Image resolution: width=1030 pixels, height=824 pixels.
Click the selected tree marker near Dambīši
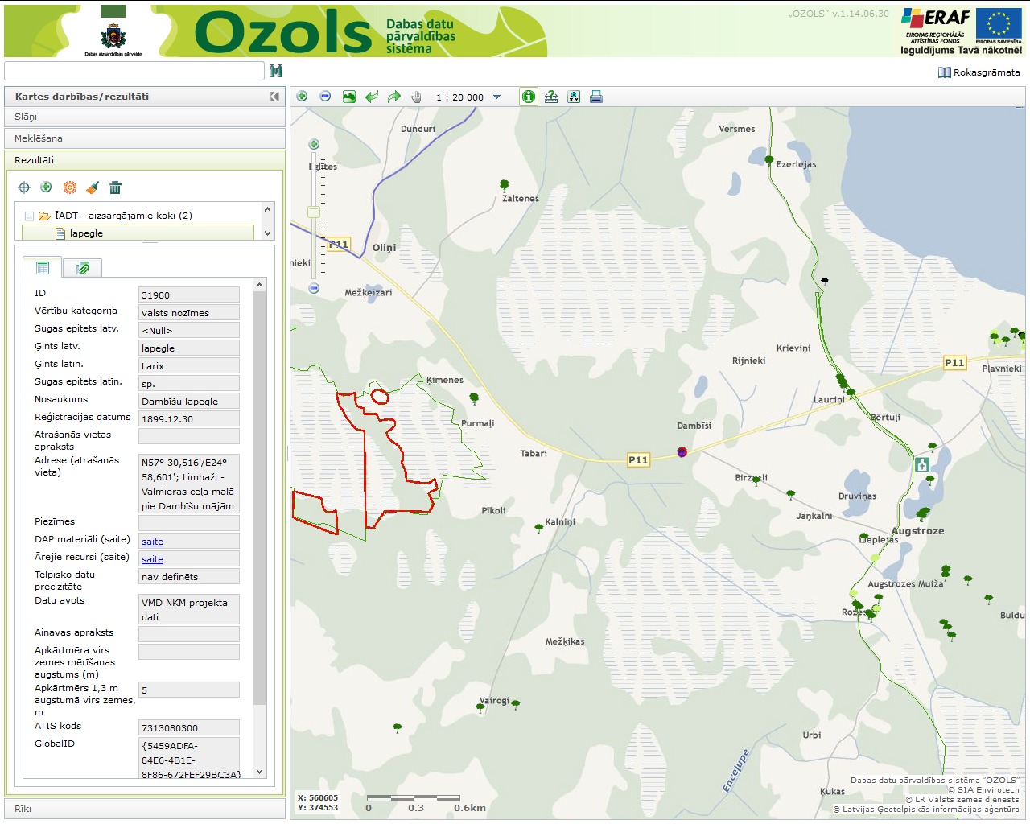point(682,452)
